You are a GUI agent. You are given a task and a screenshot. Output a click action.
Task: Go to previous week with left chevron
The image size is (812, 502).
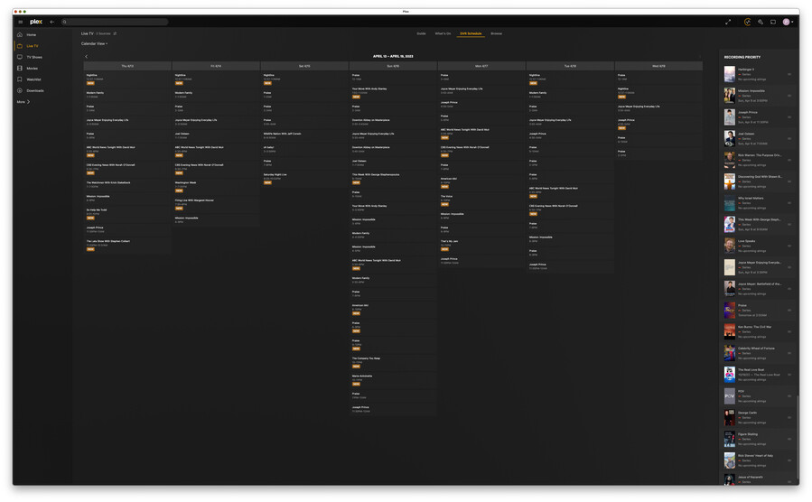pos(87,56)
